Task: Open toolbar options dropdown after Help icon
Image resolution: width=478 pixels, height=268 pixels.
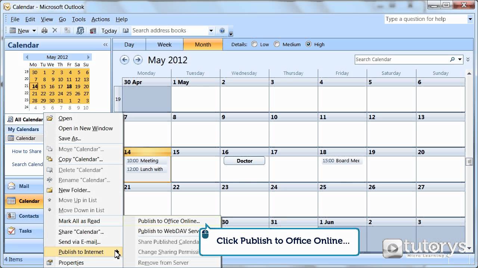Action: [x=231, y=33]
